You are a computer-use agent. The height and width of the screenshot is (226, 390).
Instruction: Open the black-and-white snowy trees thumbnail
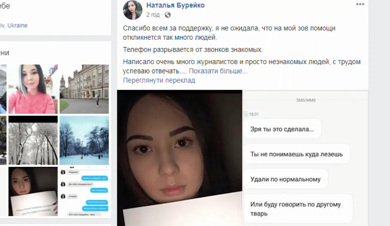coord(33,140)
